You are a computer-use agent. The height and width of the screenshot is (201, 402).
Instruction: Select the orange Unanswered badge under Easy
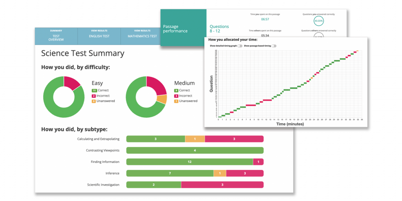coord(94,101)
